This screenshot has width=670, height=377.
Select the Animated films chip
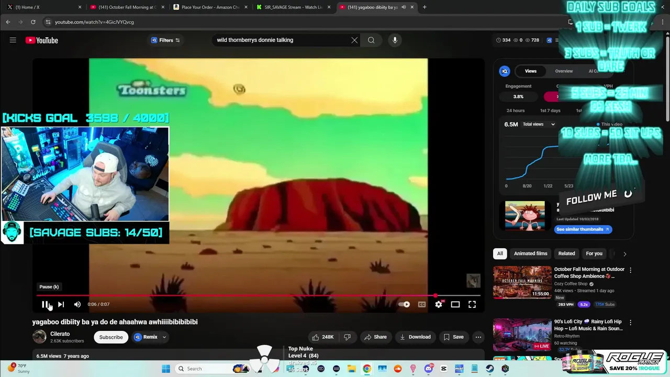[x=530, y=253]
